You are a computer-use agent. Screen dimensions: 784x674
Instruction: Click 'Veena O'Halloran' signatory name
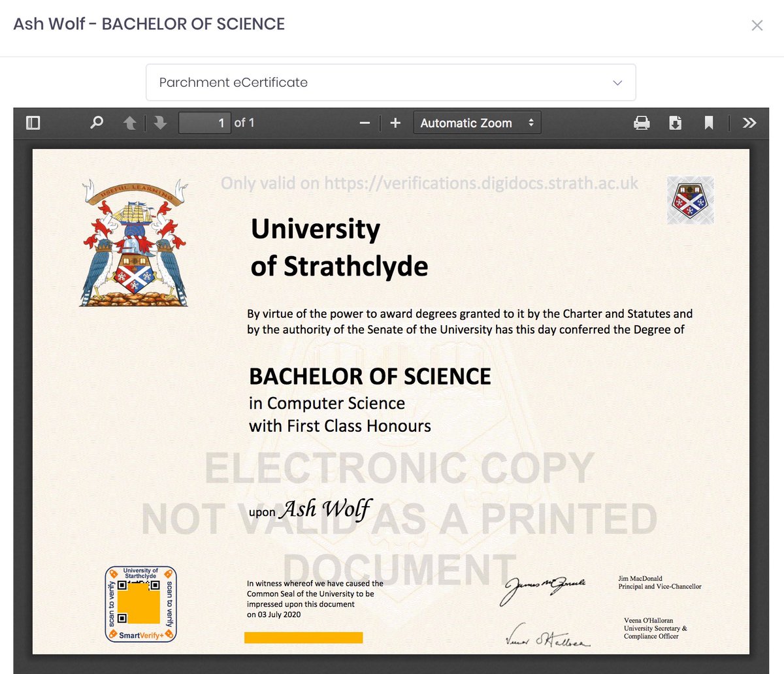pyautogui.click(x=648, y=620)
